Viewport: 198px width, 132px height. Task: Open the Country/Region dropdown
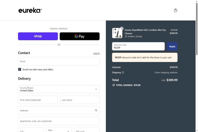click(x=59, y=89)
